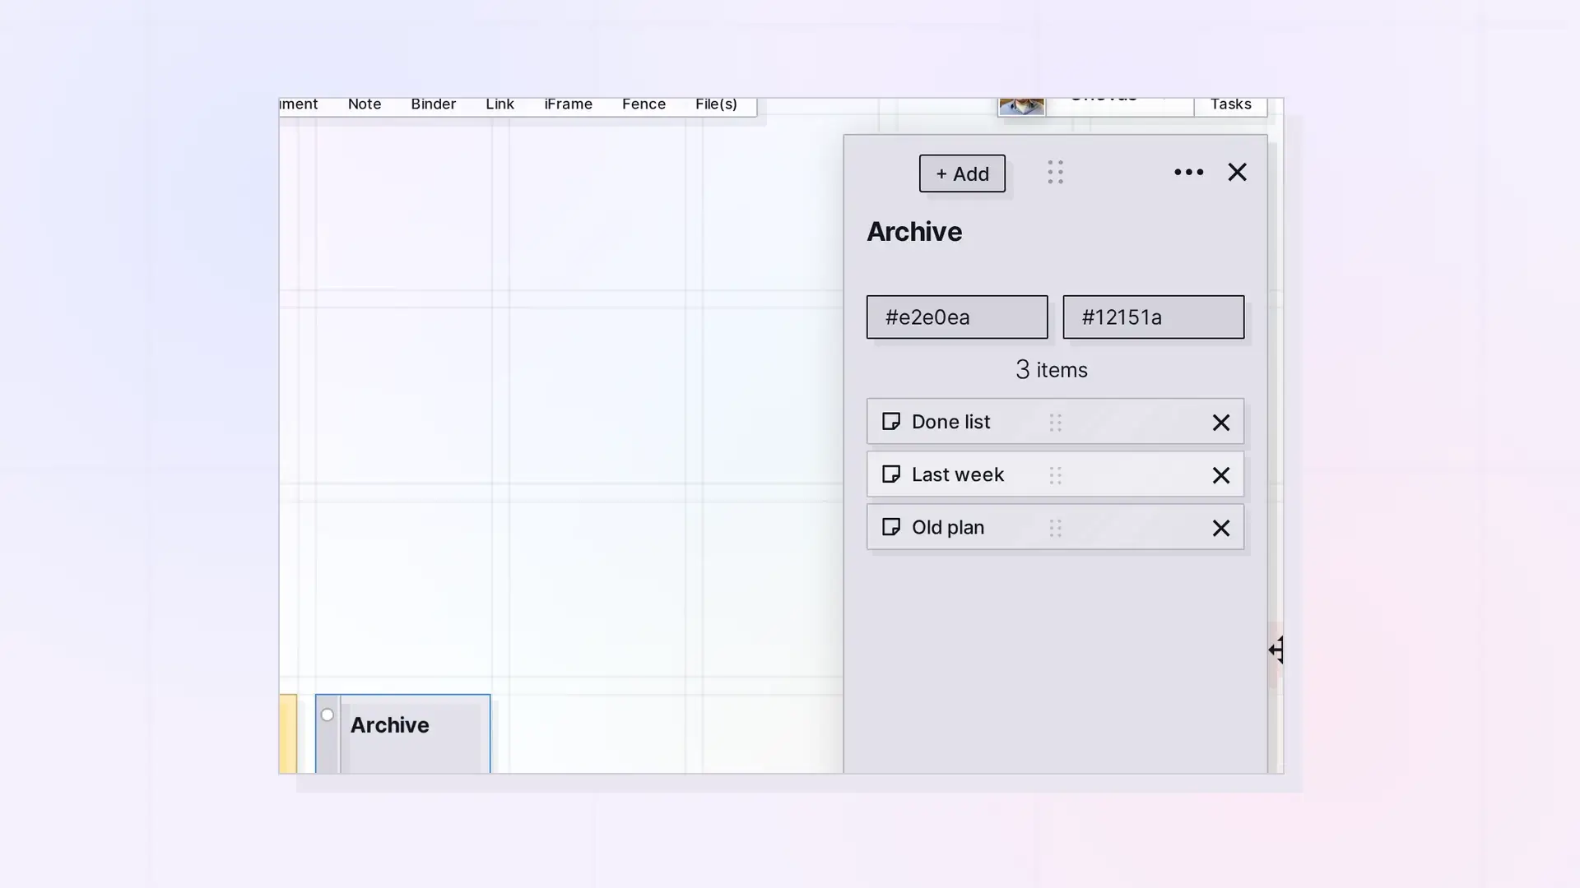Click the panel resize arrow handle
The width and height of the screenshot is (1580, 888).
point(1276,650)
